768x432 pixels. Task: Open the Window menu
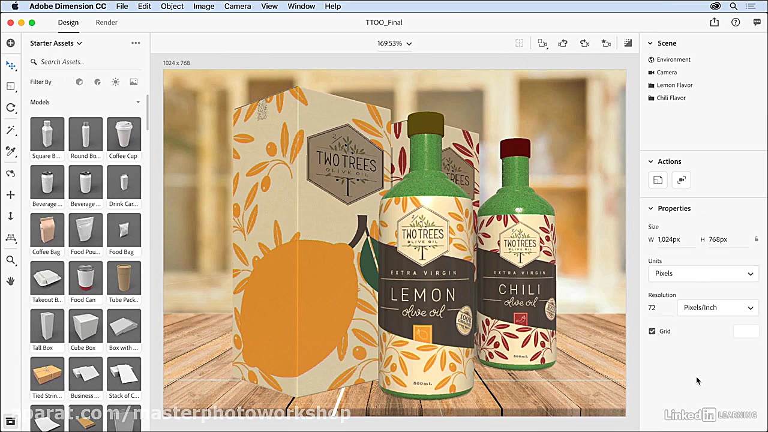pos(301,6)
